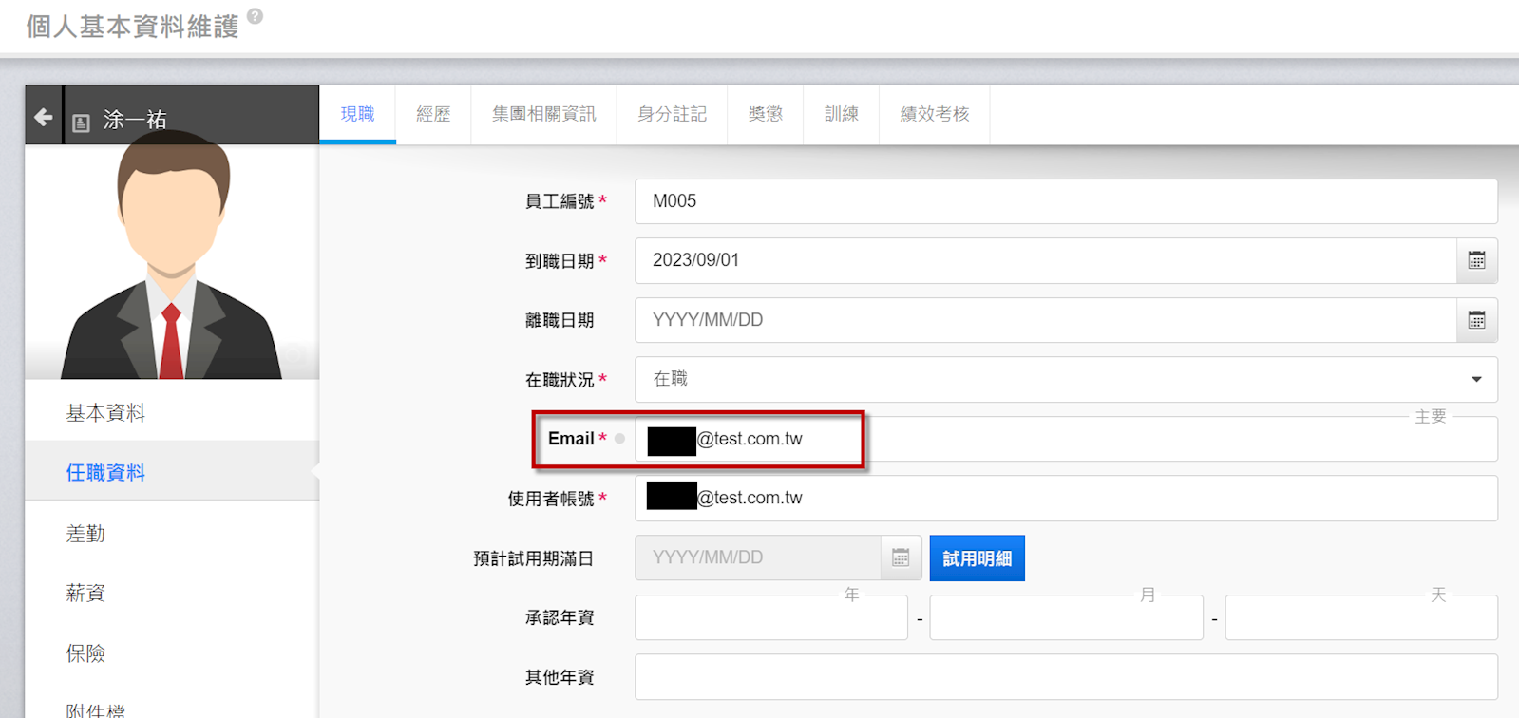The image size is (1519, 718).
Task: Click the help question mark icon
Action: coord(255,16)
